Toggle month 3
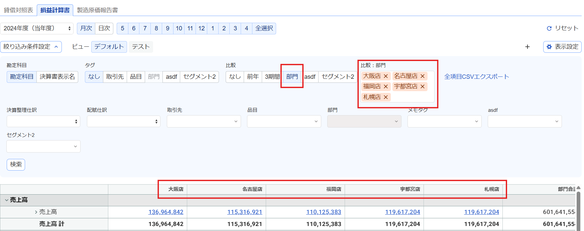The image size is (584, 231). [x=235, y=28]
